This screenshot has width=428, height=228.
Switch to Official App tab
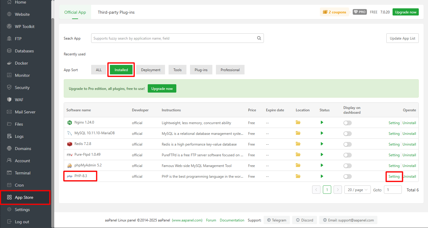(x=75, y=12)
